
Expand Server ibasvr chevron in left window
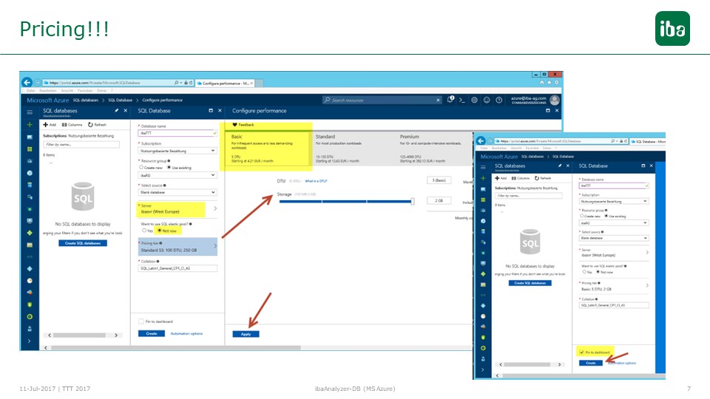click(215, 208)
